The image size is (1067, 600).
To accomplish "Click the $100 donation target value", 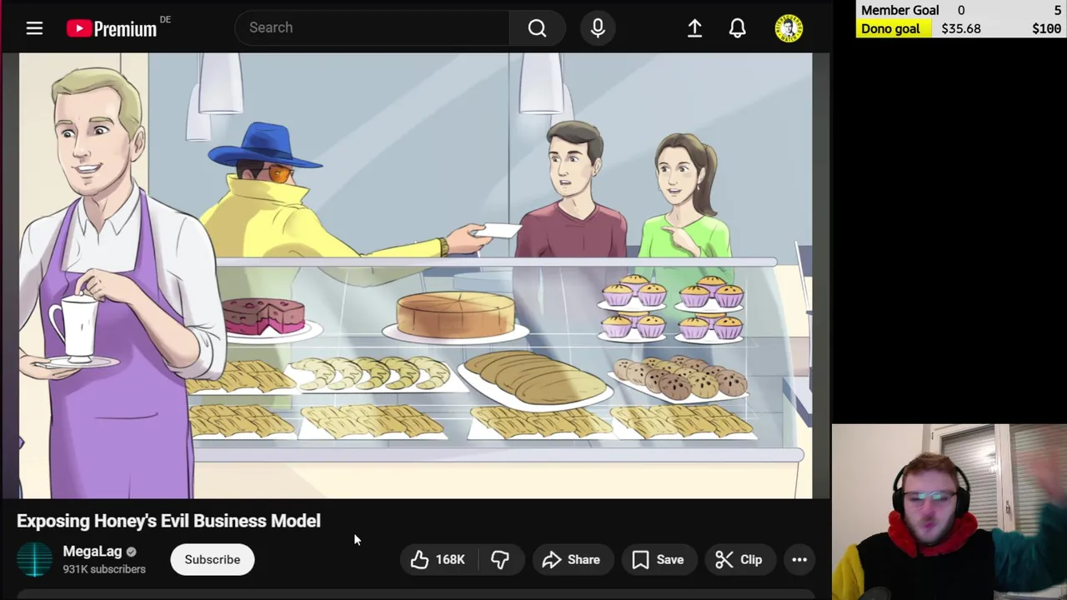I will (x=1046, y=28).
